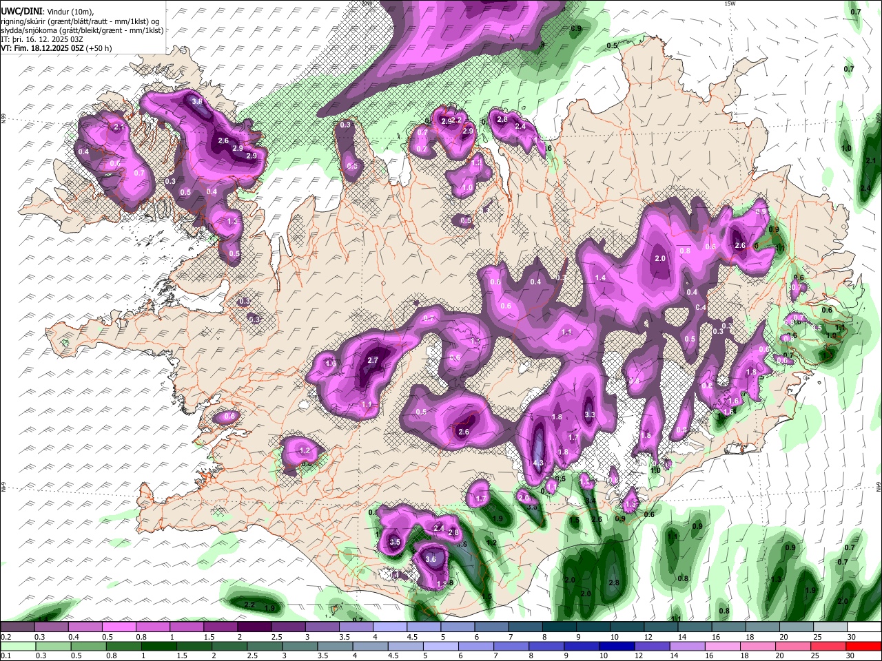Pick the red lower-scale swatch after 30

[x=864, y=646]
